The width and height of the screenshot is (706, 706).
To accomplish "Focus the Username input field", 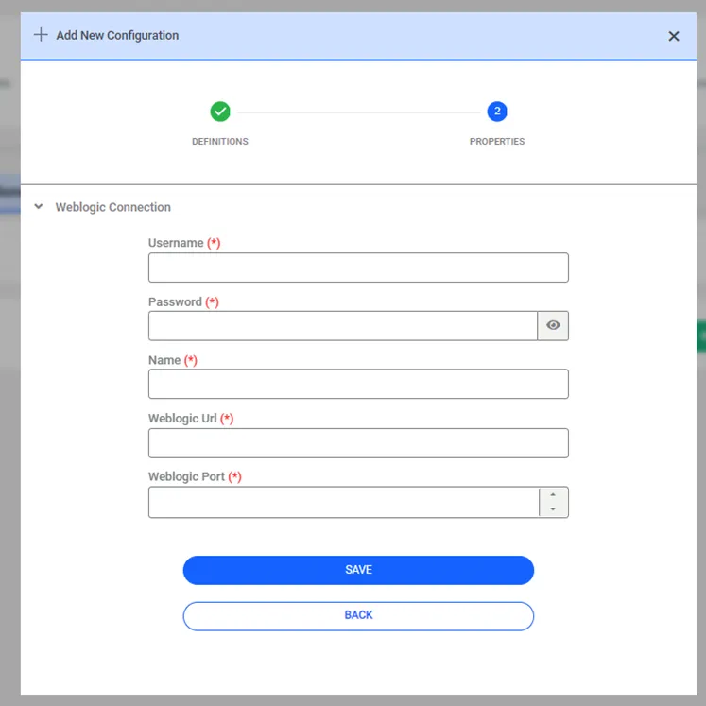I will click(x=358, y=267).
